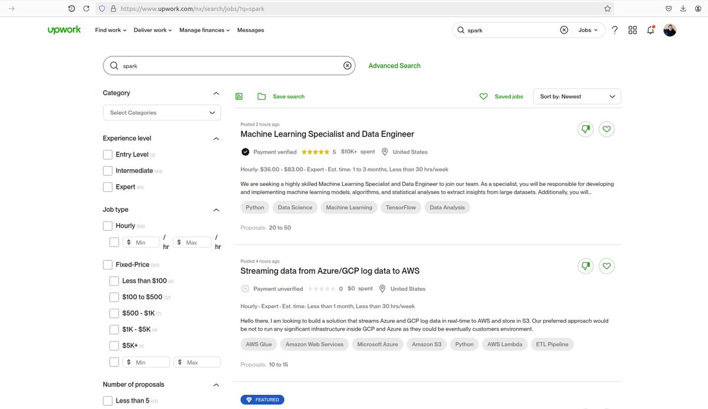This screenshot has width=708, height=409.
Task: Check the Entry Level checkbox
Action: [x=107, y=155]
